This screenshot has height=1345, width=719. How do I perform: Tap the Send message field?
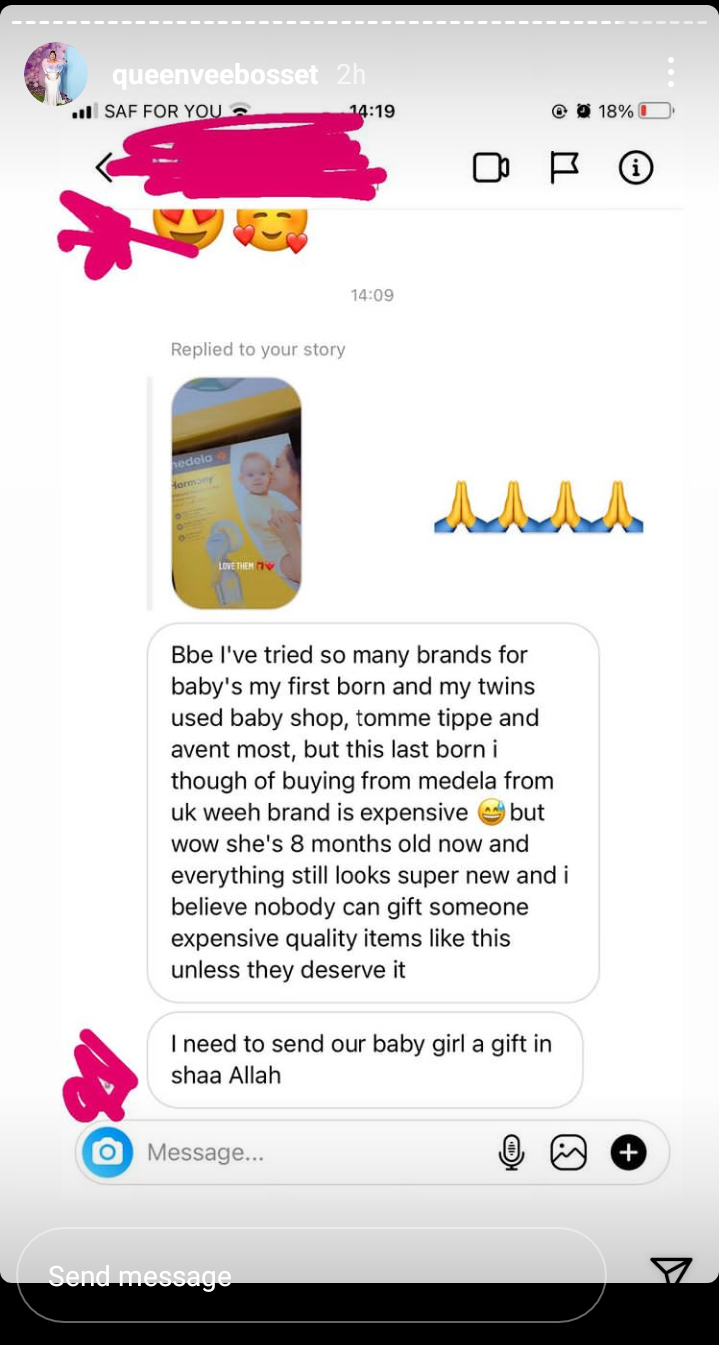tap(312, 1275)
